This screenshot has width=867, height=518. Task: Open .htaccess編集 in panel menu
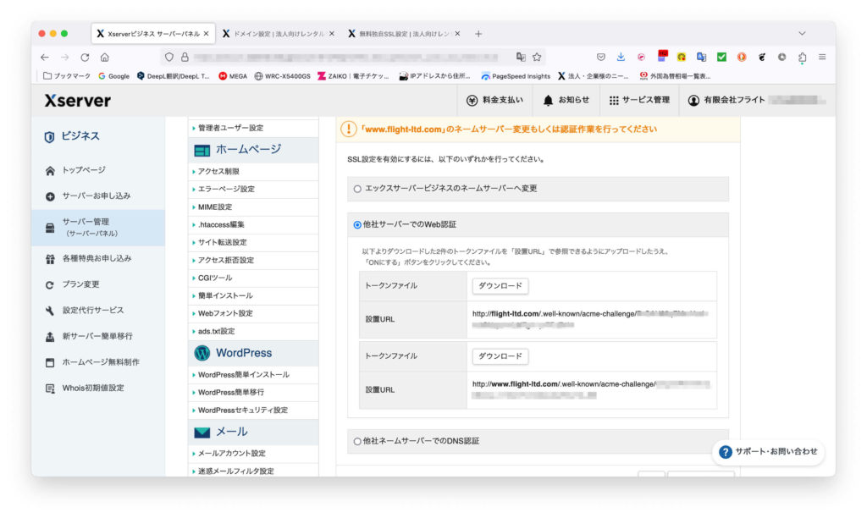click(253, 224)
